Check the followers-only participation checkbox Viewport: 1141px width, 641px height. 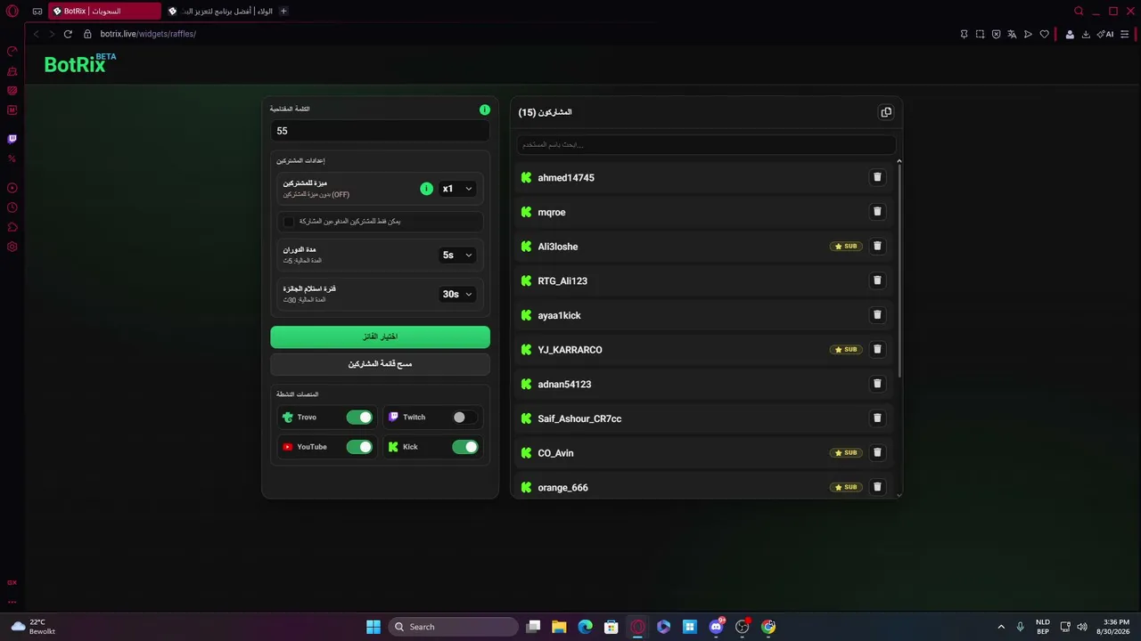[x=289, y=221]
